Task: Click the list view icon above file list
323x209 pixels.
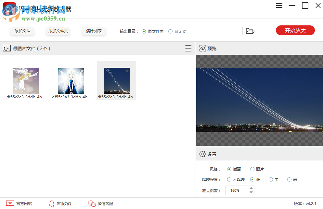Action: coord(188,48)
